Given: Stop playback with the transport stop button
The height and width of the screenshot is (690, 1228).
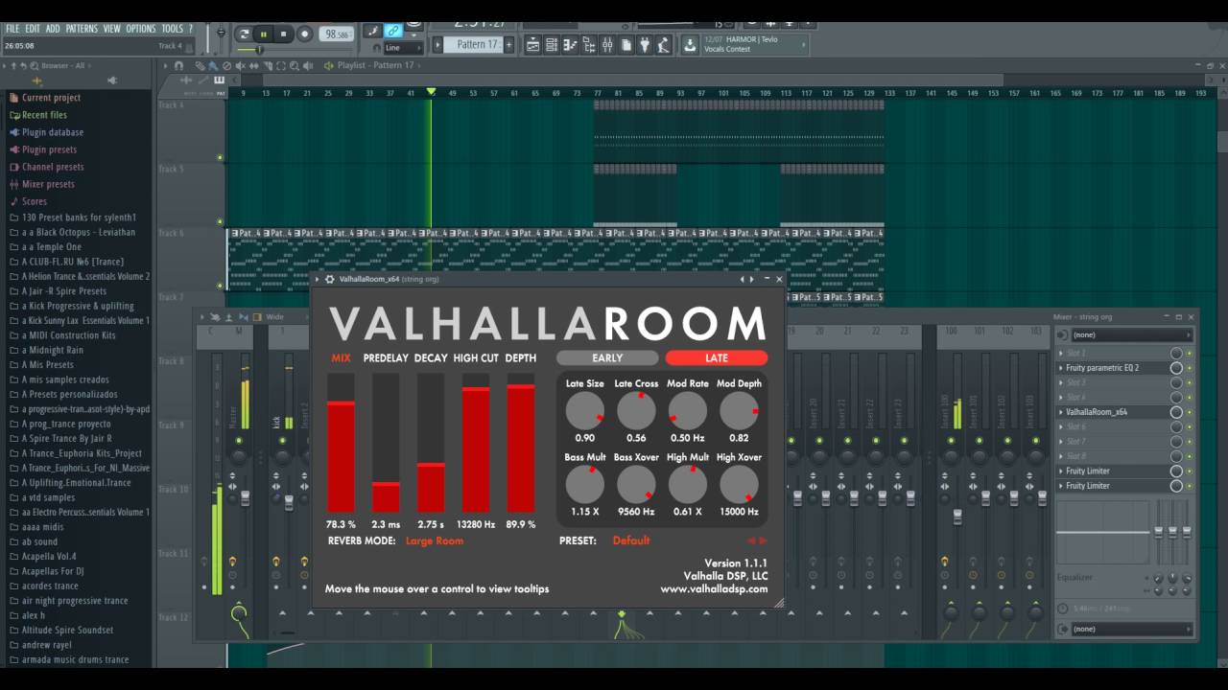Looking at the screenshot, I should [x=283, y=34].
